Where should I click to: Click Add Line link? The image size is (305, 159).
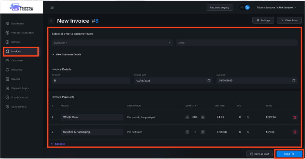coord(58,144)
